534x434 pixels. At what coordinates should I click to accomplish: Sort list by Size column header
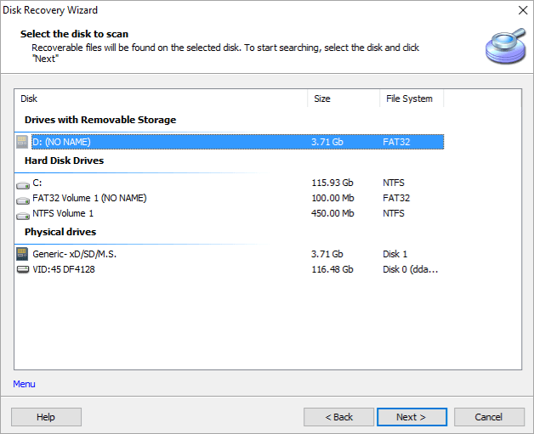point(343,99)
